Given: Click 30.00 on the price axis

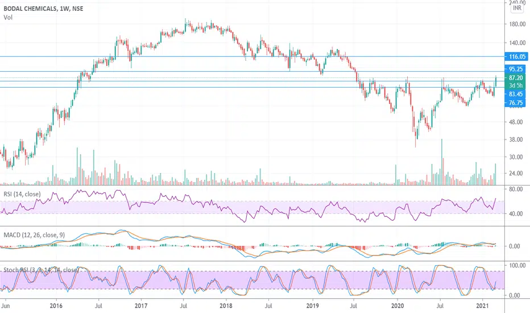Looking at the screenshot, I should click(516, 157).
